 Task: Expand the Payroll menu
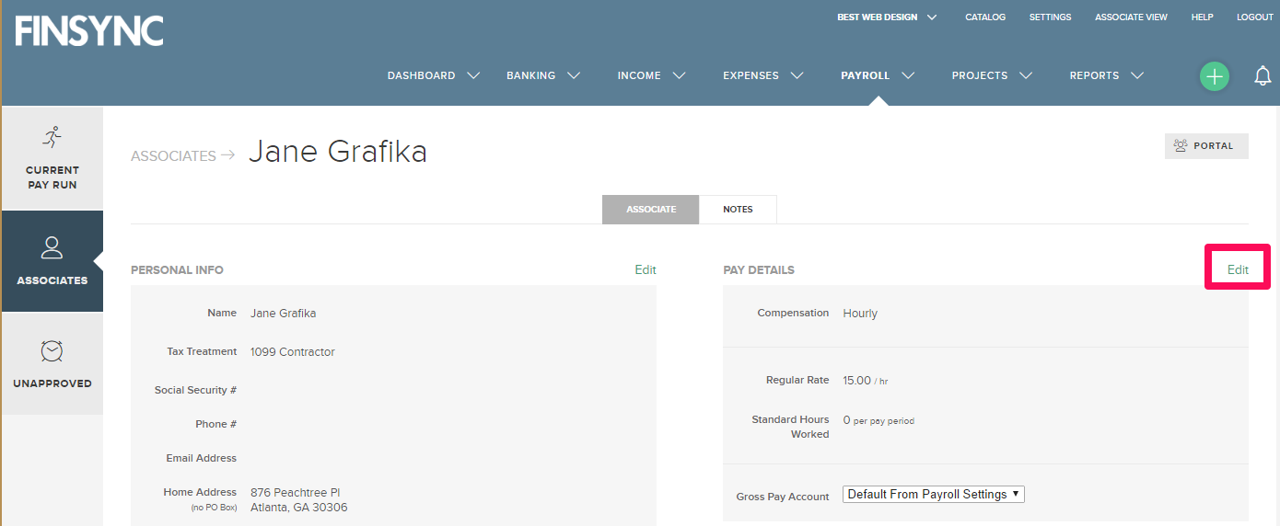coord(878,75)
